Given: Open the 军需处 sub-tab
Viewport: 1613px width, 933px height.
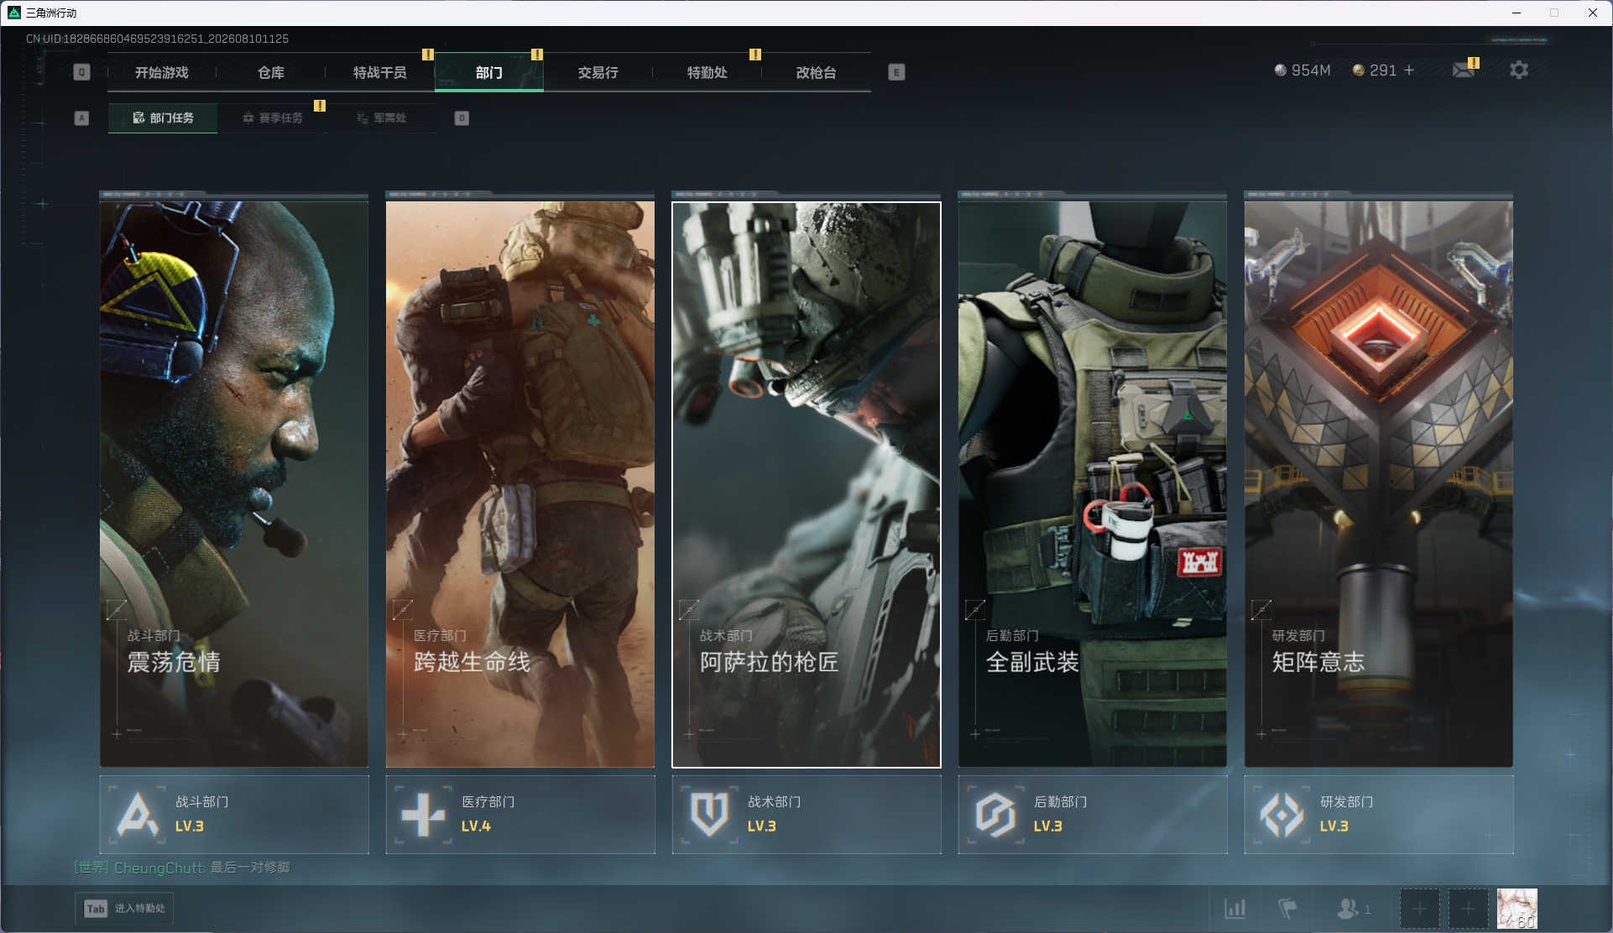Looking at the screenshot, I should 381,118.
